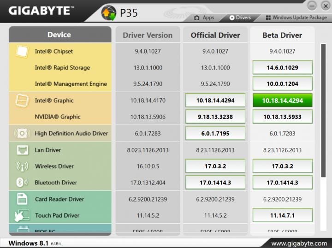The width and height of the screenshot is (332, 248).
Task: Select Touch Pad beta driver 11.14.7.1
Action: [282, 215]
